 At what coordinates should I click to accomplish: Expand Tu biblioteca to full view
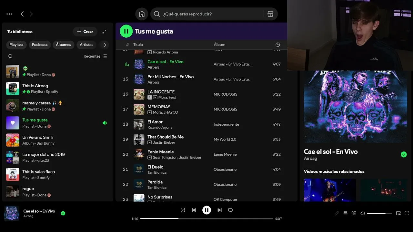point(104,32)
